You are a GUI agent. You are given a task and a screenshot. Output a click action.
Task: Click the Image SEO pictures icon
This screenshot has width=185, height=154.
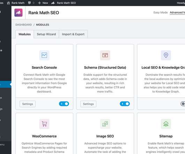coord(105,124)
